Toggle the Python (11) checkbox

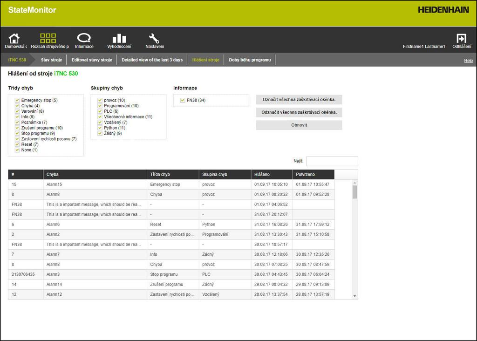click(100, 128)
